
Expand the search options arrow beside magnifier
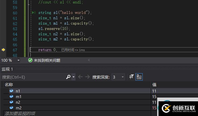pyautogui.click(x=74, y=77)
